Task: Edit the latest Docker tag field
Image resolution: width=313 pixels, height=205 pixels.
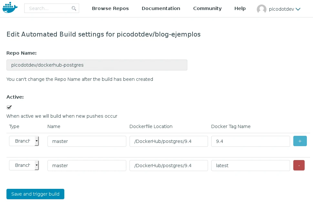Action: 250,166
